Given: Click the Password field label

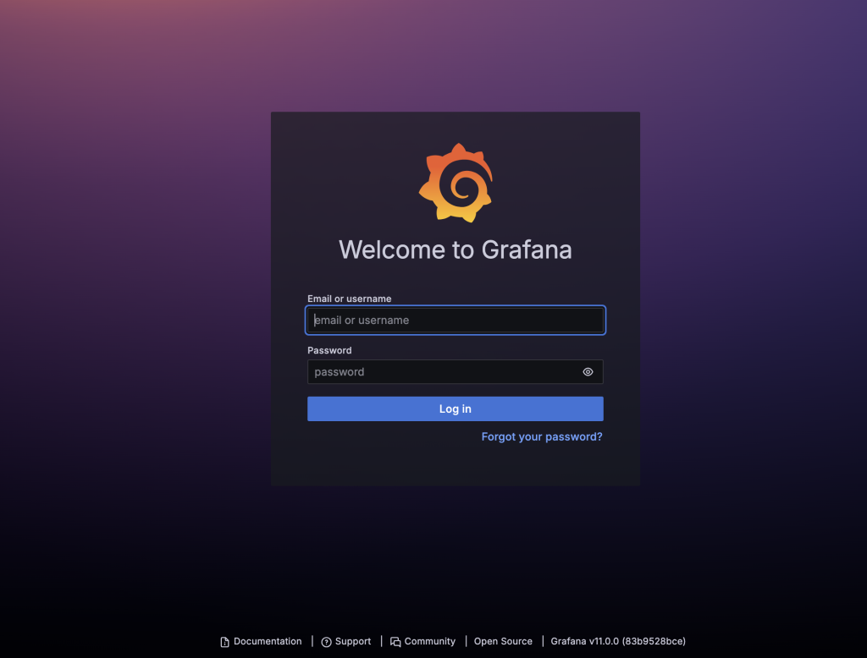Looking at the screenshot, I should [329, 350].
